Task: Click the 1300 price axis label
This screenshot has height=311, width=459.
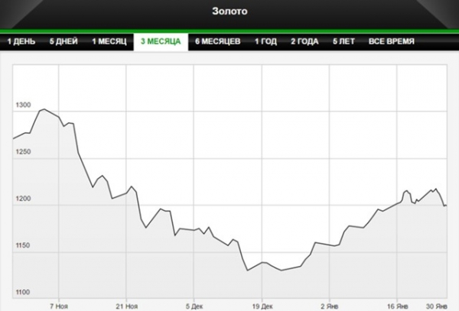Action: click(x=23, y=105)
